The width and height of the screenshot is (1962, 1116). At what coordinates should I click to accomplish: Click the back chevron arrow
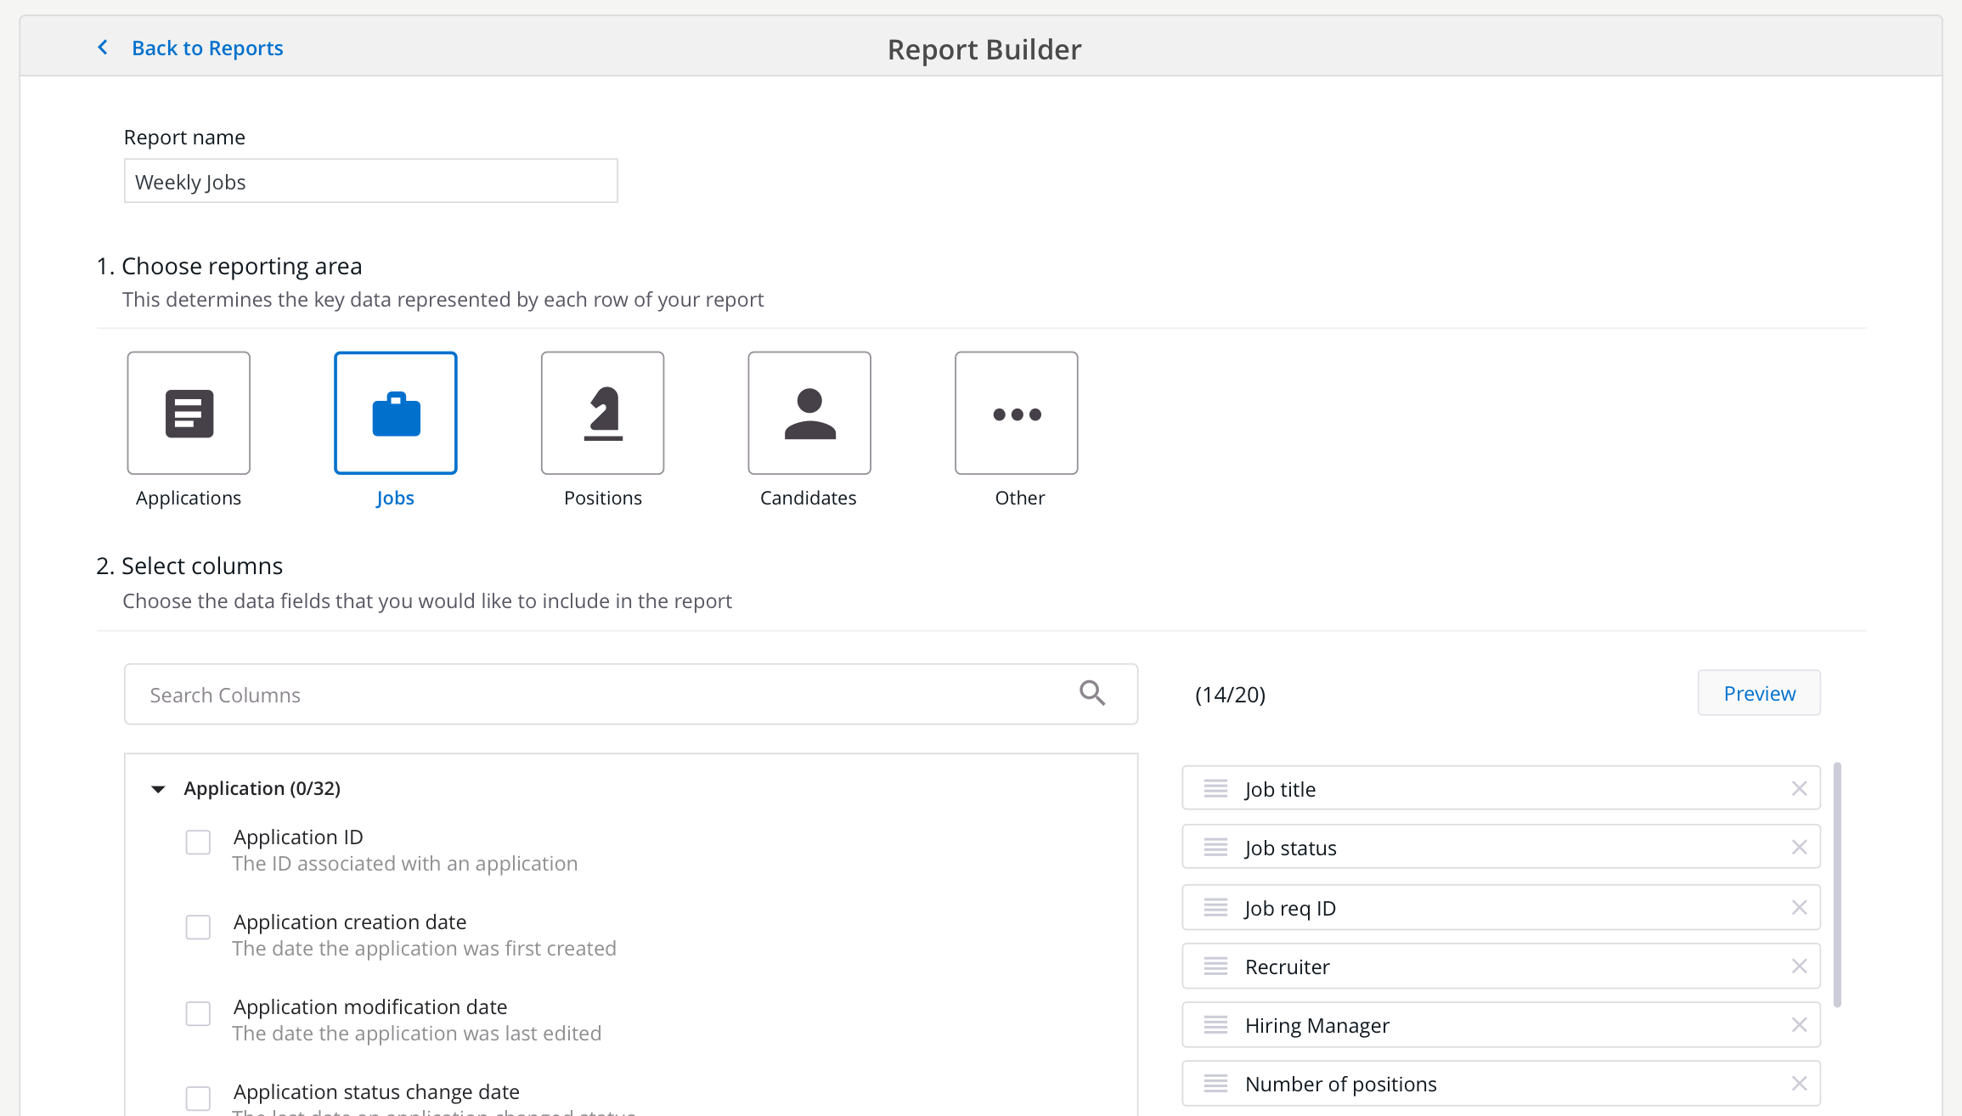pyautogui.click(x=103, y=48)
